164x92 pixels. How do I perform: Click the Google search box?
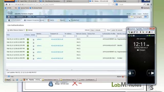pos(131,5)
